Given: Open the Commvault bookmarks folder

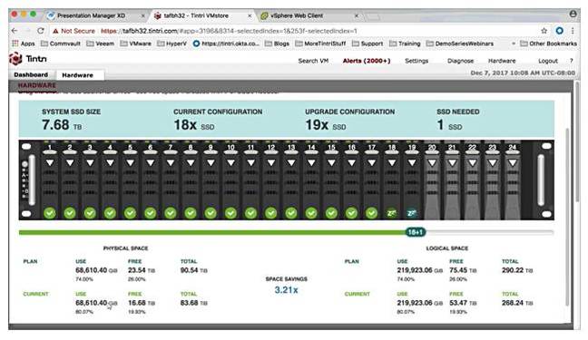Looking at the screenshot, I should (x=61, y=44).
